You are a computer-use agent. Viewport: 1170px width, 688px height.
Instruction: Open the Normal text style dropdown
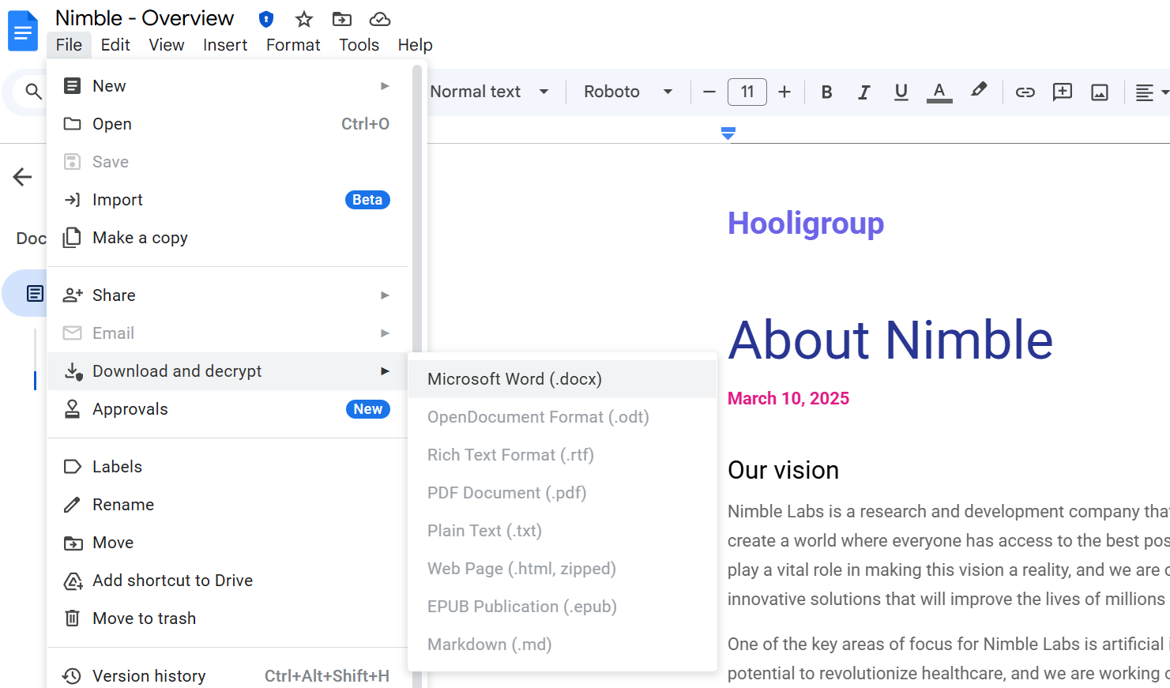489,92
